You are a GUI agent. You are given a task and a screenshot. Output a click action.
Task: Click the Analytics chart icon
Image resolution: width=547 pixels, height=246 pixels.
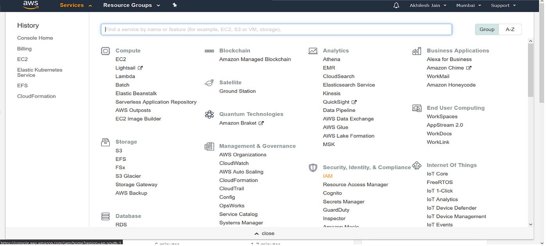coord(313,51)
